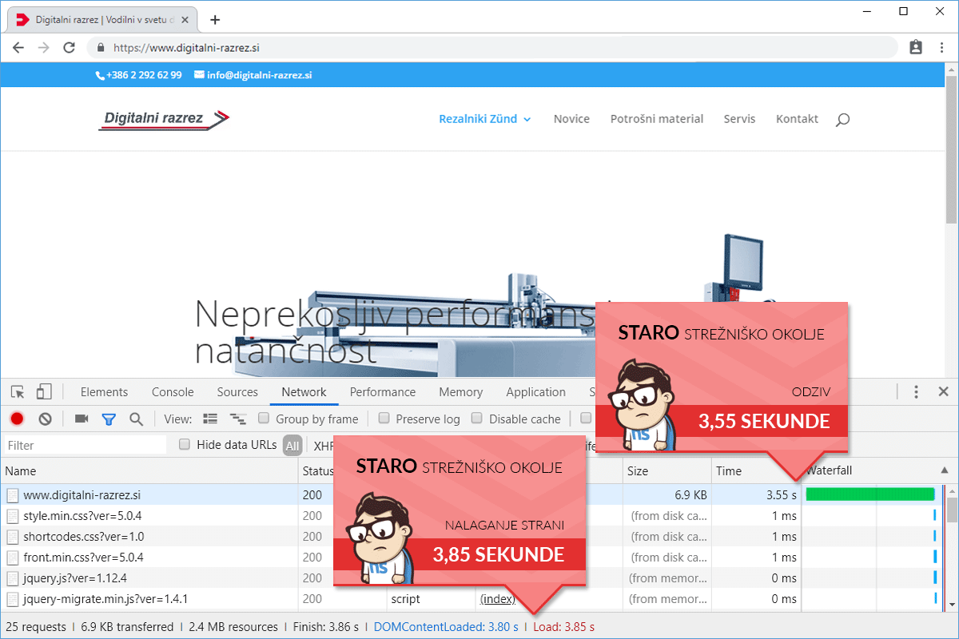Clear the network log

(46, 419)
